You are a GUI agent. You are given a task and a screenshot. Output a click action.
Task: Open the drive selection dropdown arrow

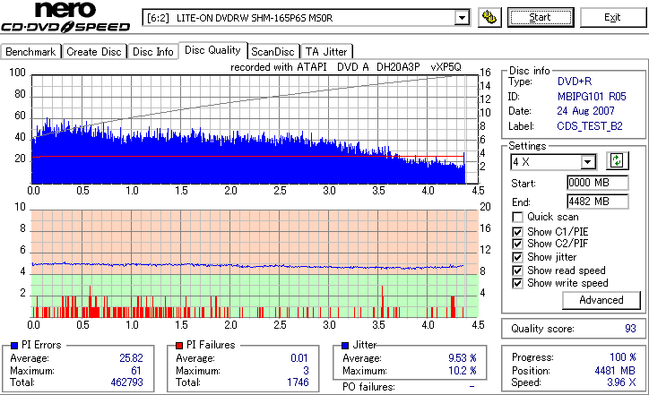click(462, 18)
